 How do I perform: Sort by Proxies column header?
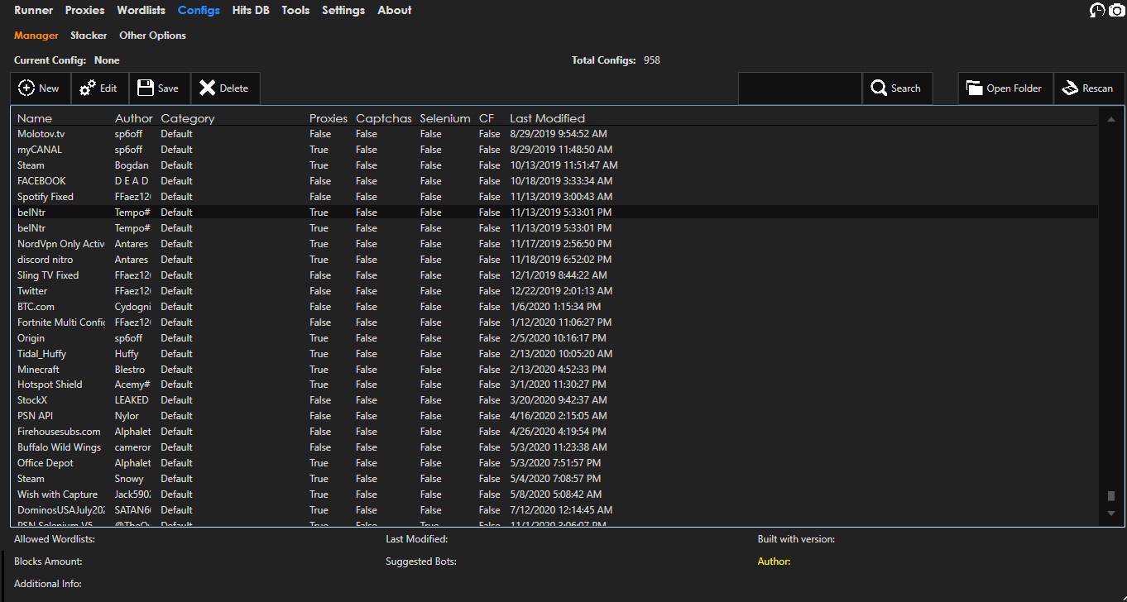329,118
